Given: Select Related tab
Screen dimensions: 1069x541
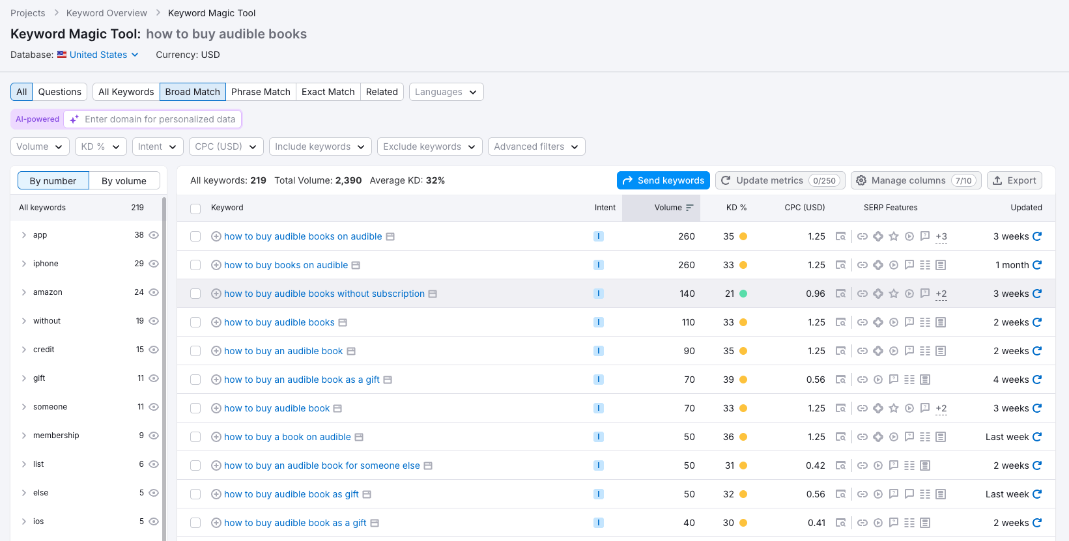Looking at the screenshot, I should pos(382,92).
